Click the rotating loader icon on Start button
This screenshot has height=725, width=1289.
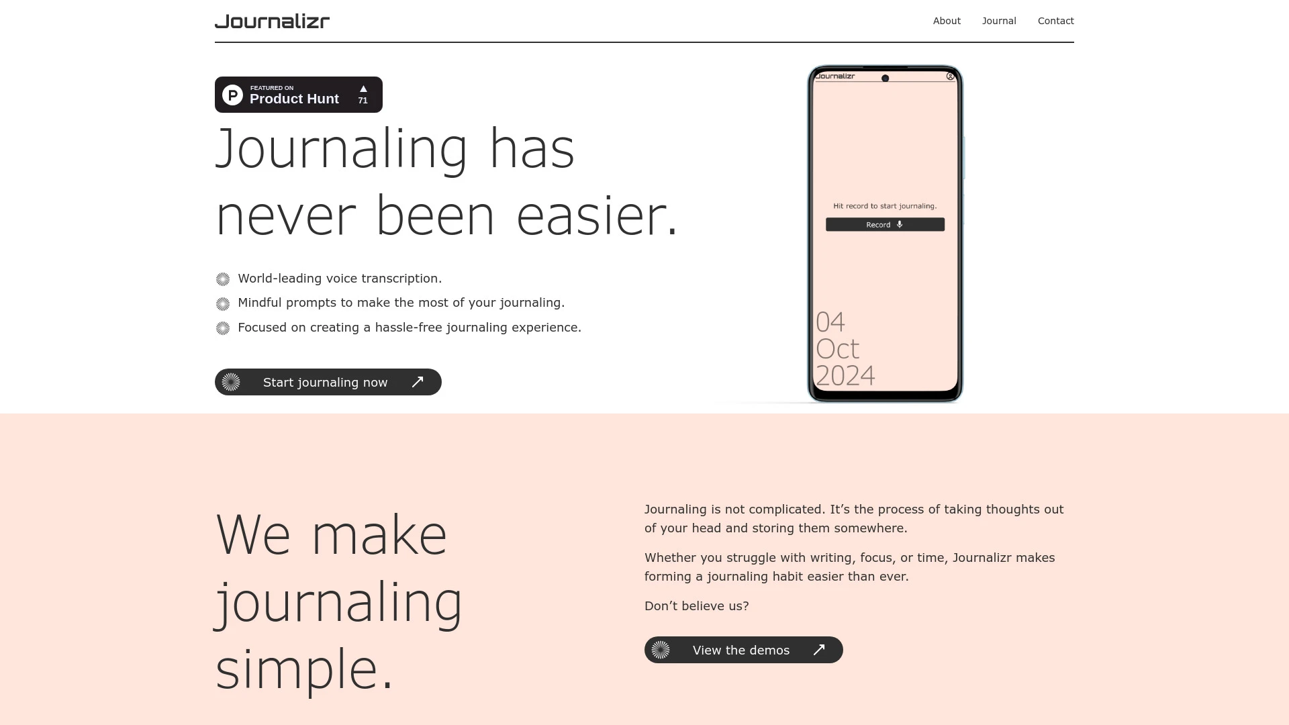pos(231,383)
